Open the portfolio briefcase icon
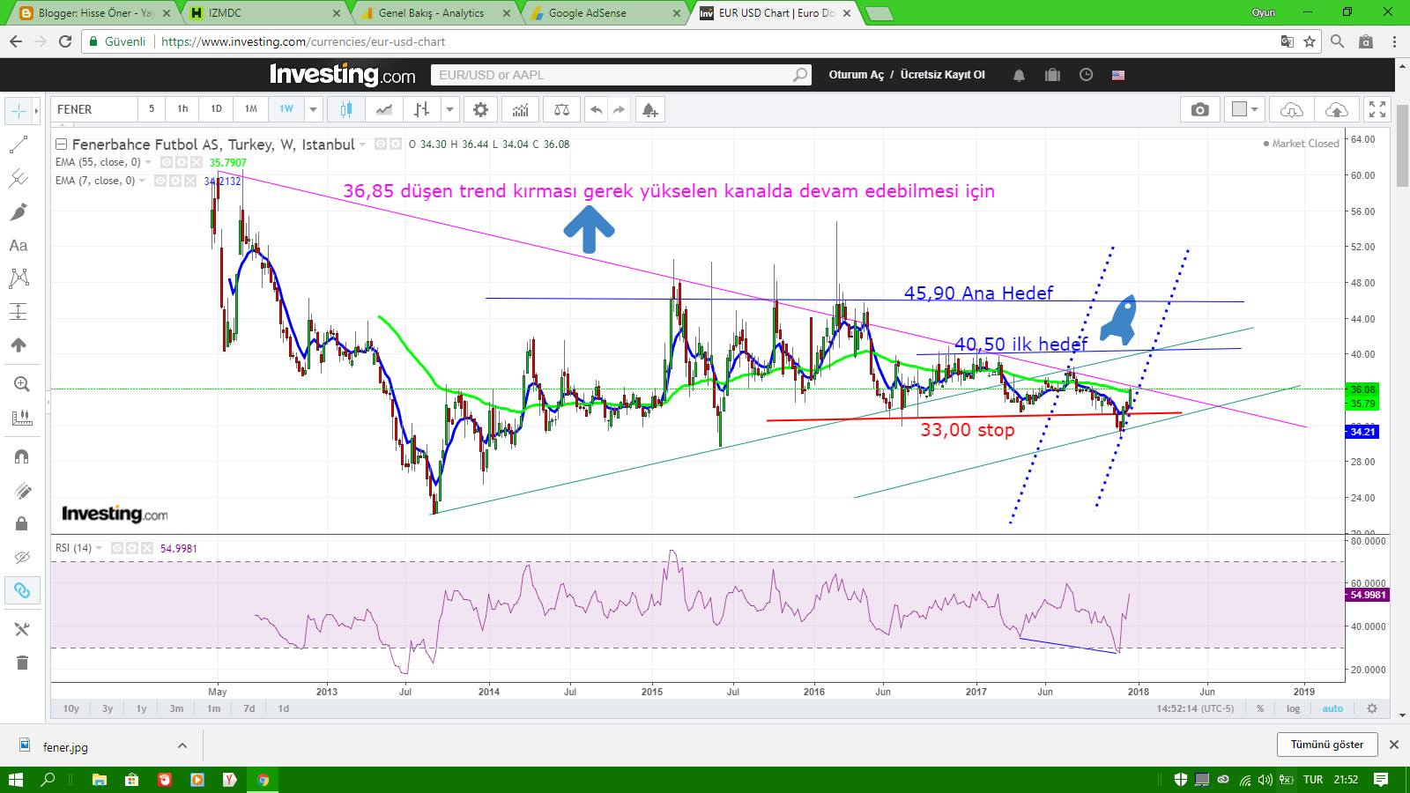This screenshot has width=1410, height=793. 1052,75
